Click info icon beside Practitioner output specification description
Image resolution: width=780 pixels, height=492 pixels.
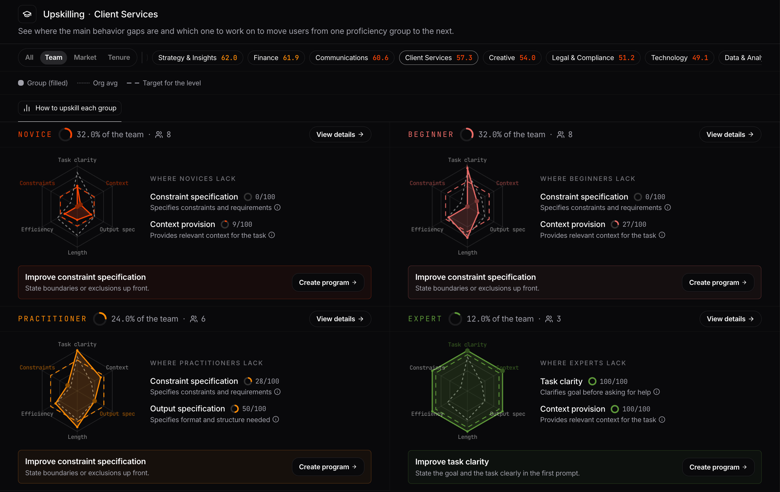pos(275,419)
